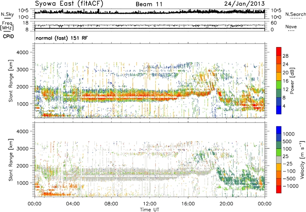Click the "Slant Range [km]" label of velocity panel
306x212 pixels.
pos(11,160)
